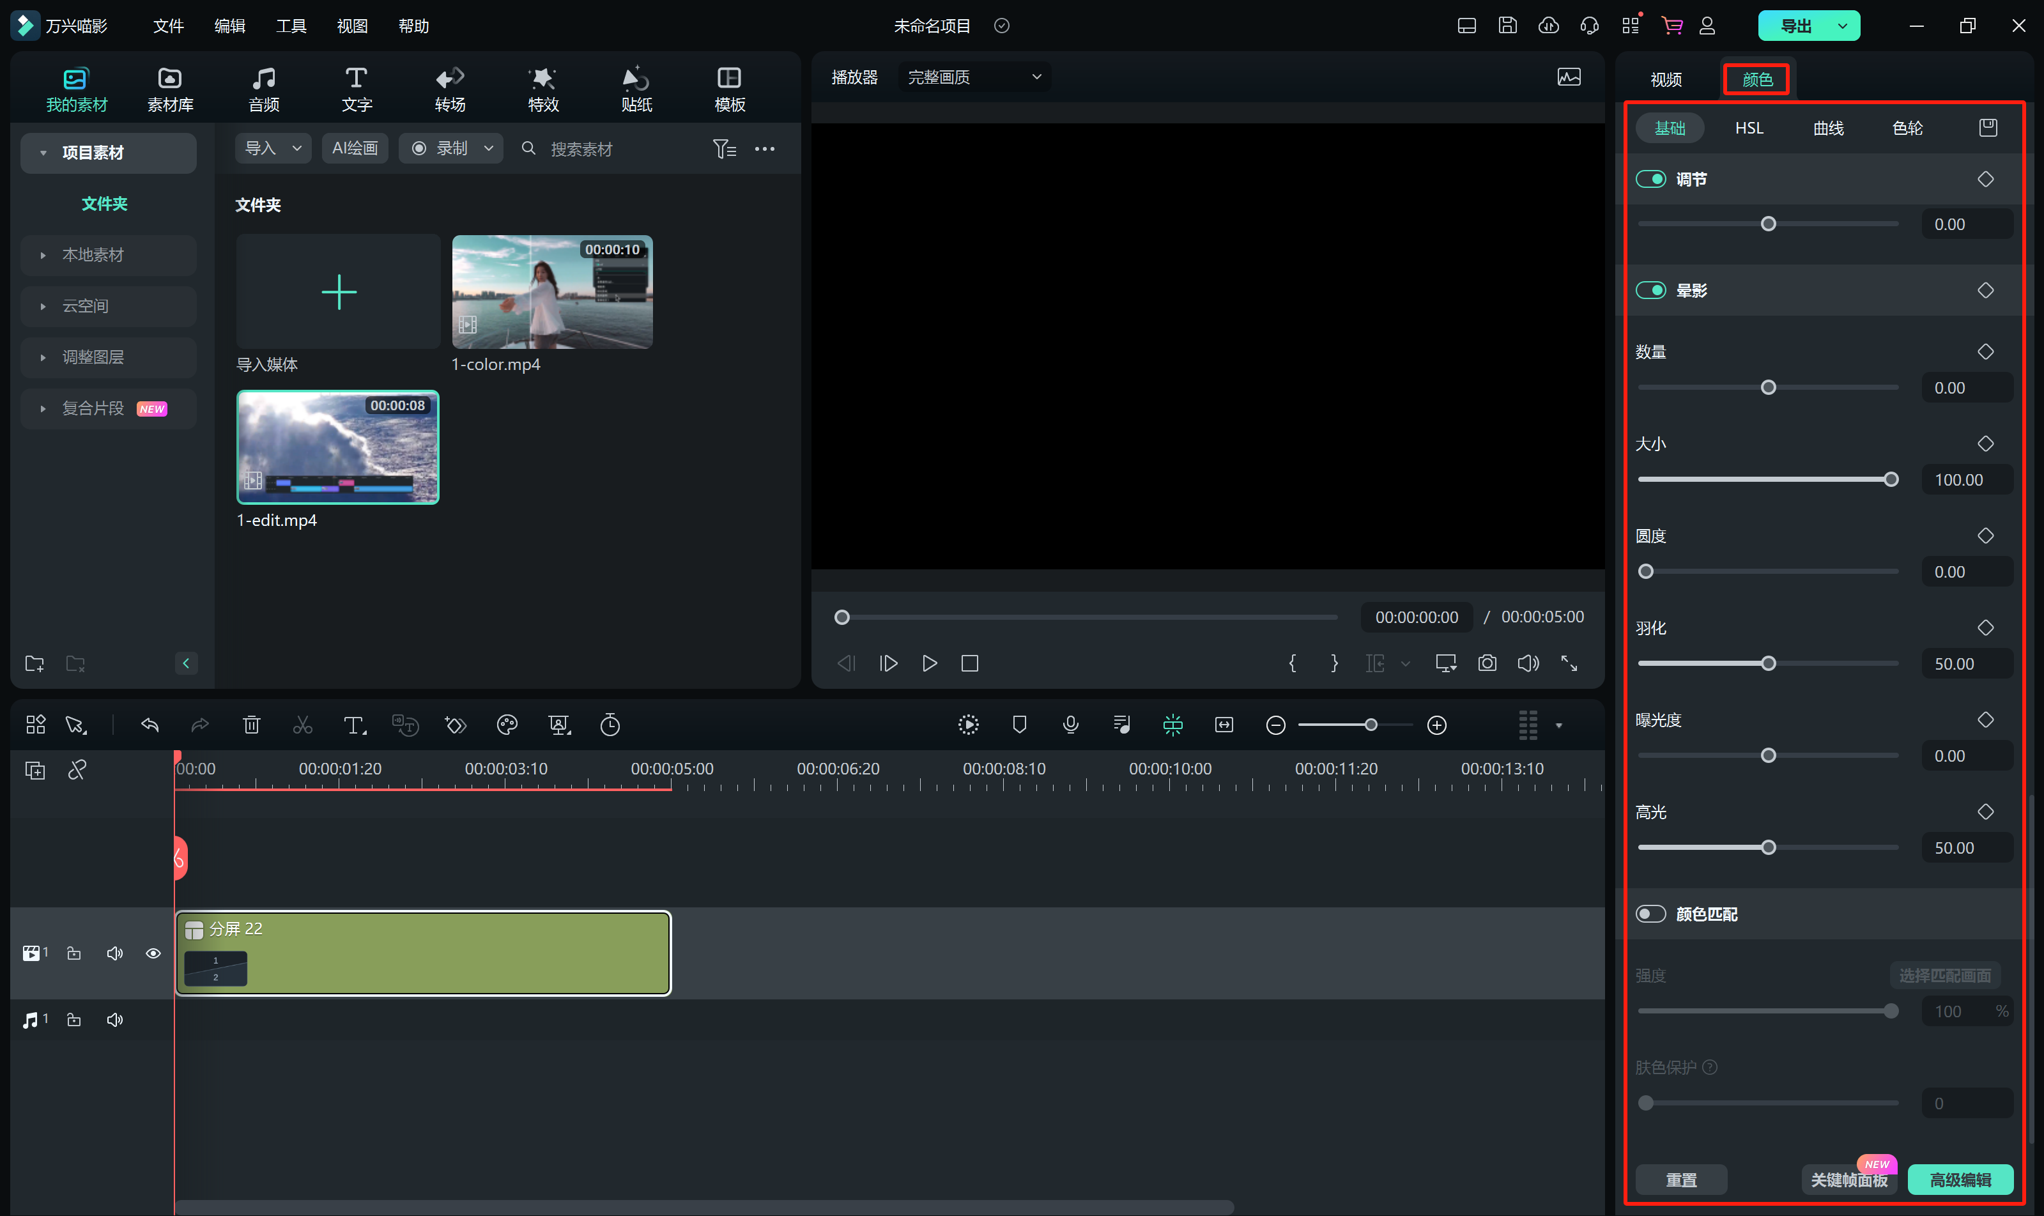Click the shopping cart icon in title bar
The image size is (2044, 1216).
coord(1671,26)
